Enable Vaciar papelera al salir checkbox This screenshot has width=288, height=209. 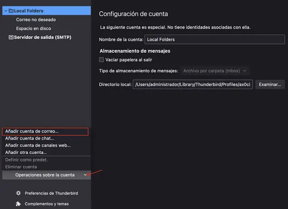(x=101, y=59)
